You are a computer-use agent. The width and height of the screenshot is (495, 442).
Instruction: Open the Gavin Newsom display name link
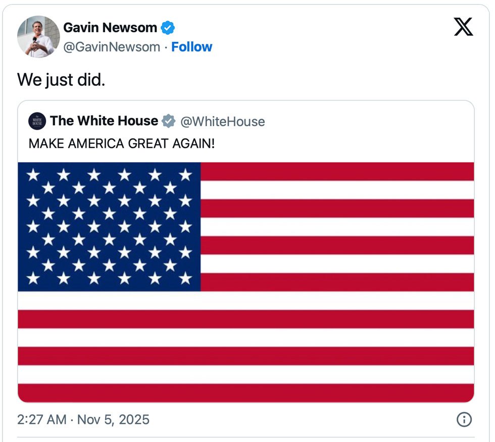pos(110,28)
